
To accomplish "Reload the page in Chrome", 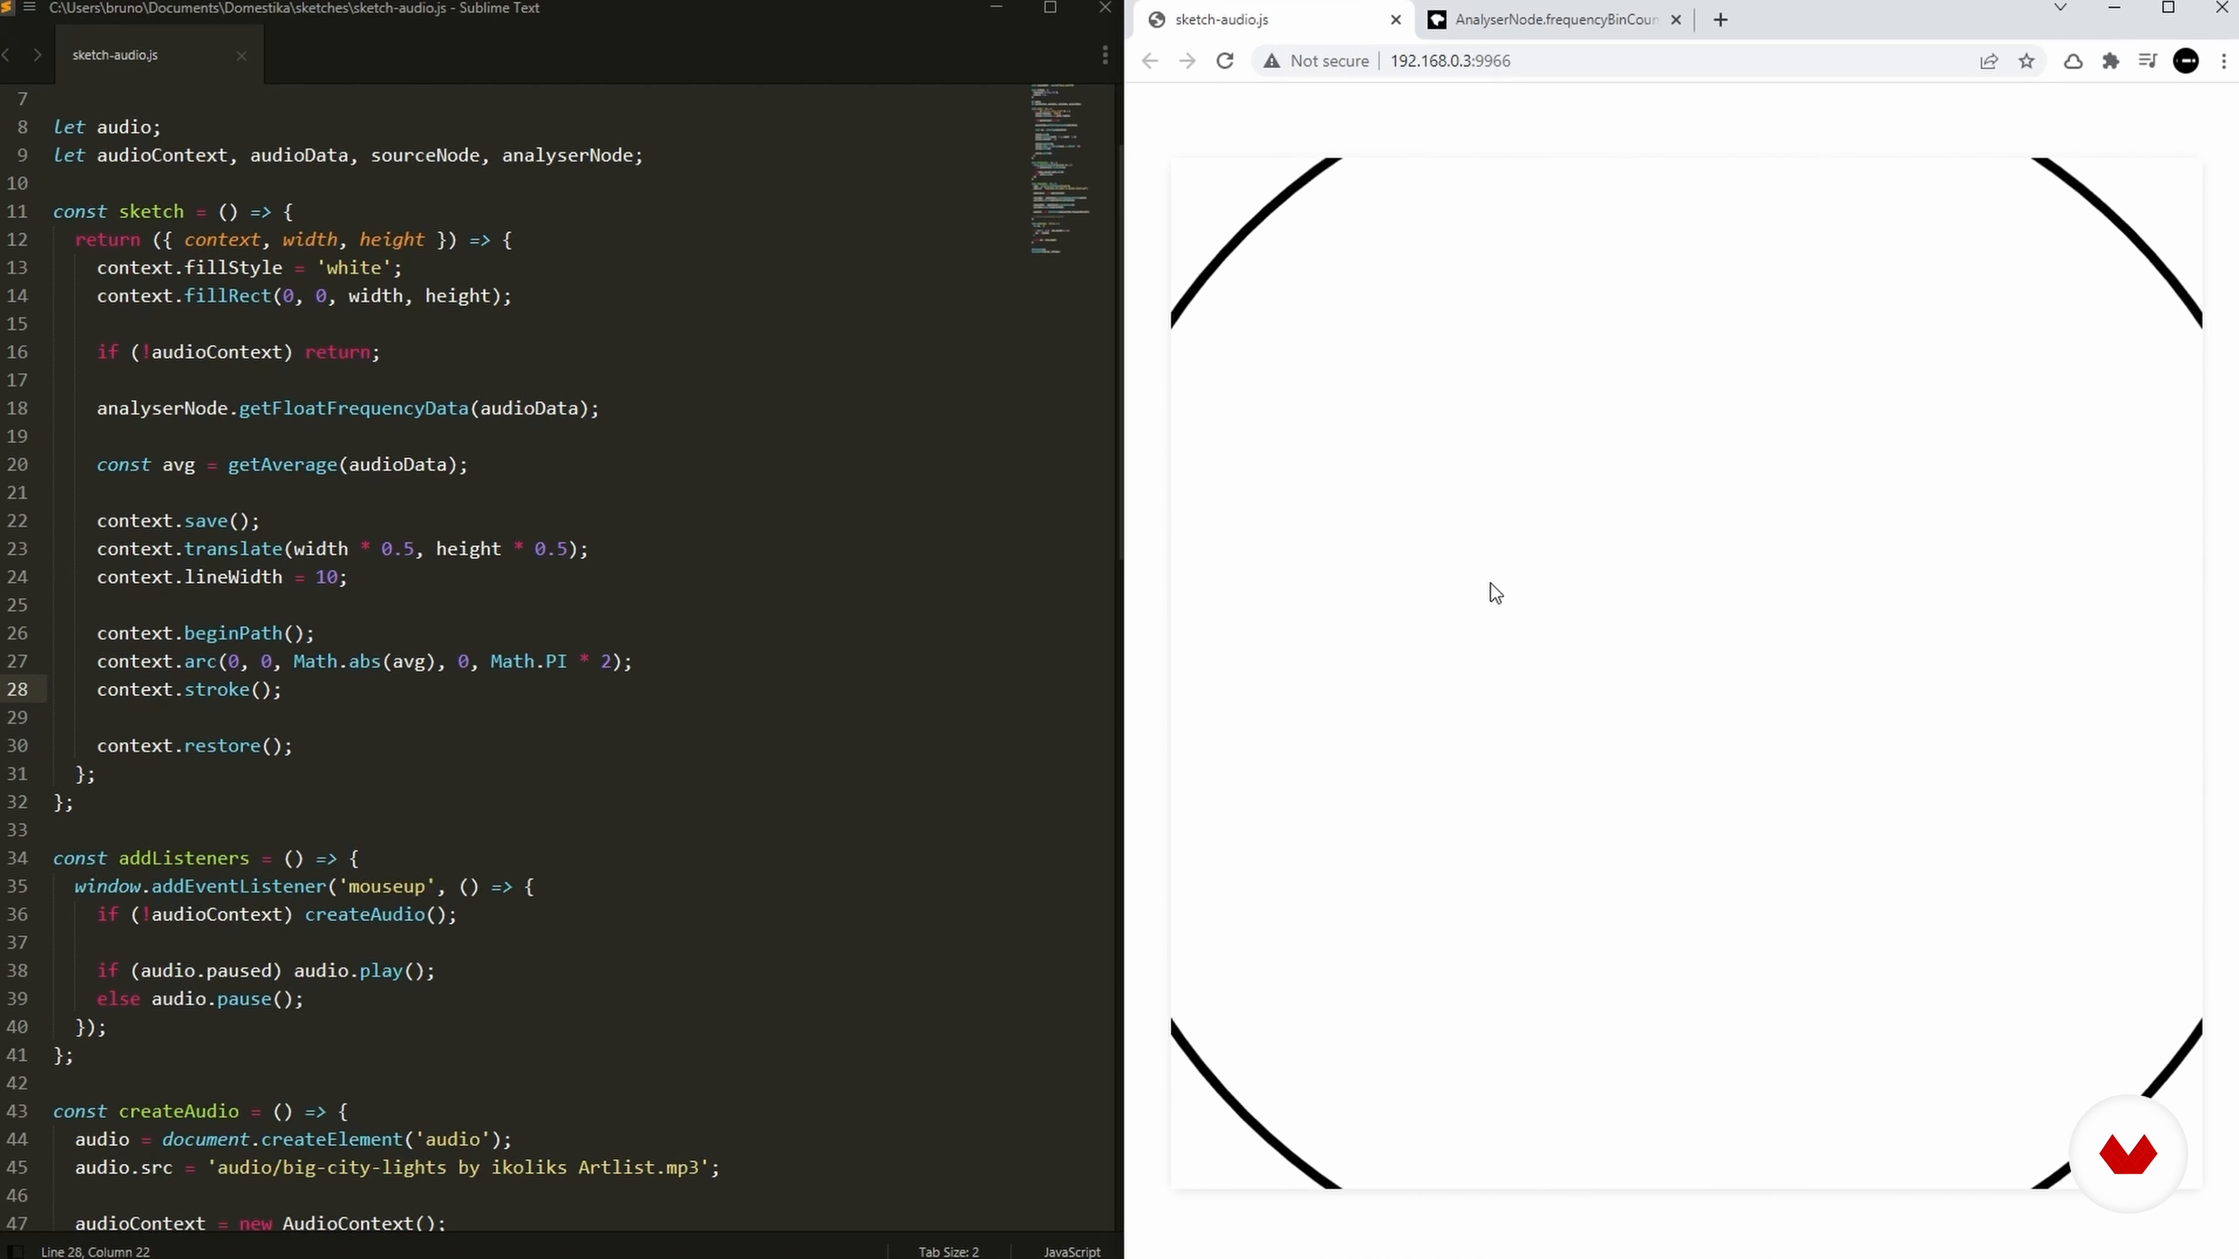I will pos(1224,61).
